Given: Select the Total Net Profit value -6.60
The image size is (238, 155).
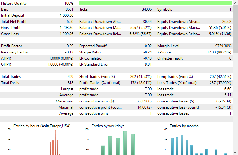Looking at the screenshot, I should coord(69,22).
